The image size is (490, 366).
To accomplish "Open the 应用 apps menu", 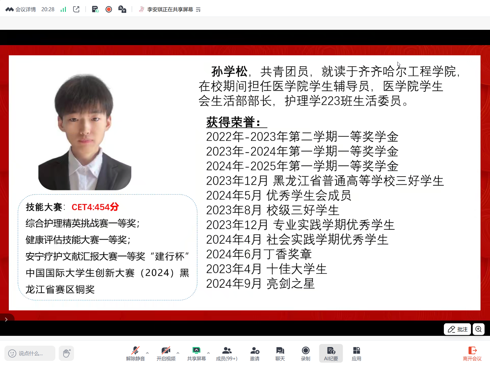I will pyautogui.click(x=356, y=353).
